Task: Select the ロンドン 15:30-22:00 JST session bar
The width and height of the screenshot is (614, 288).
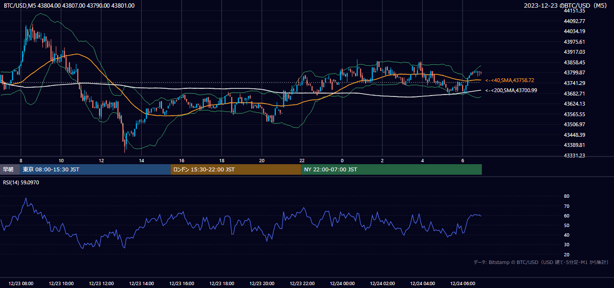Action: click(x=236, y=169)
